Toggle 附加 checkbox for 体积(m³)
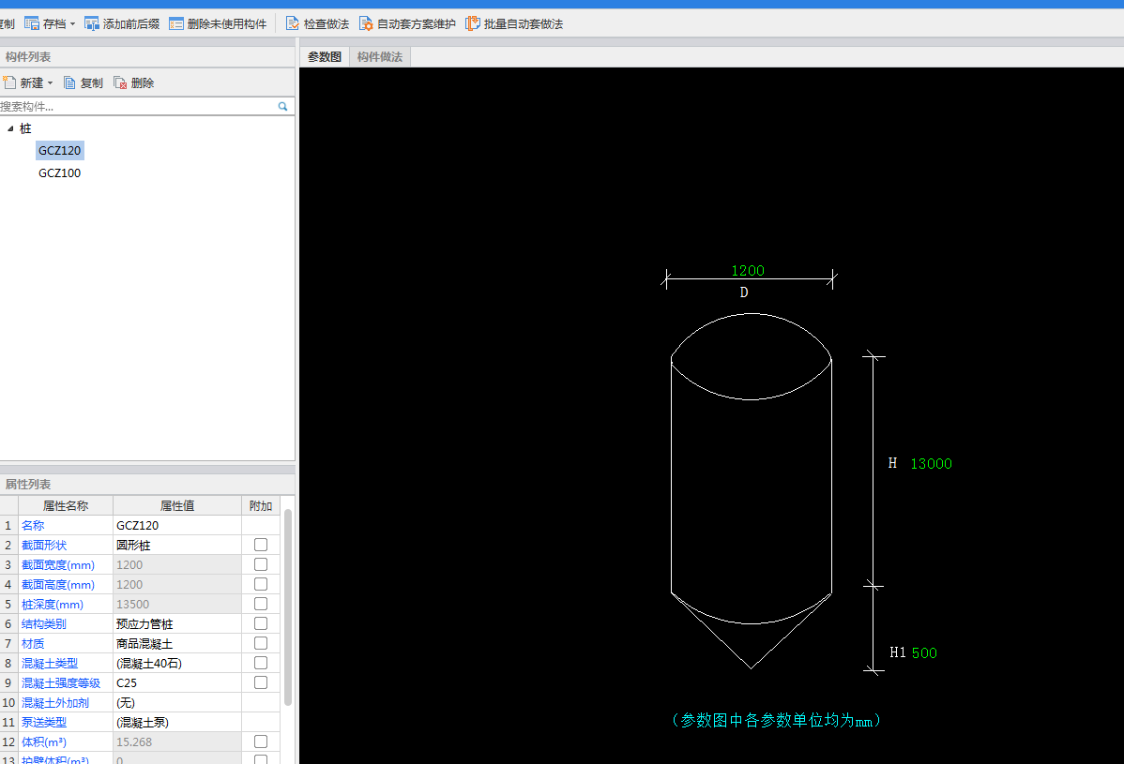 tap(261, 742)
